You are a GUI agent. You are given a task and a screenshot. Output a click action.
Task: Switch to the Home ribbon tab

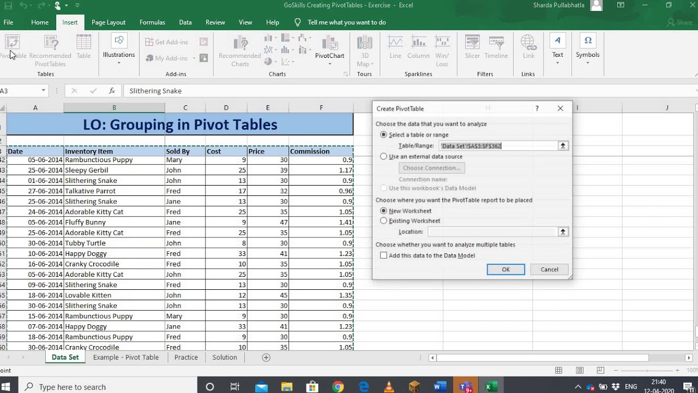[x=40, y=22]
